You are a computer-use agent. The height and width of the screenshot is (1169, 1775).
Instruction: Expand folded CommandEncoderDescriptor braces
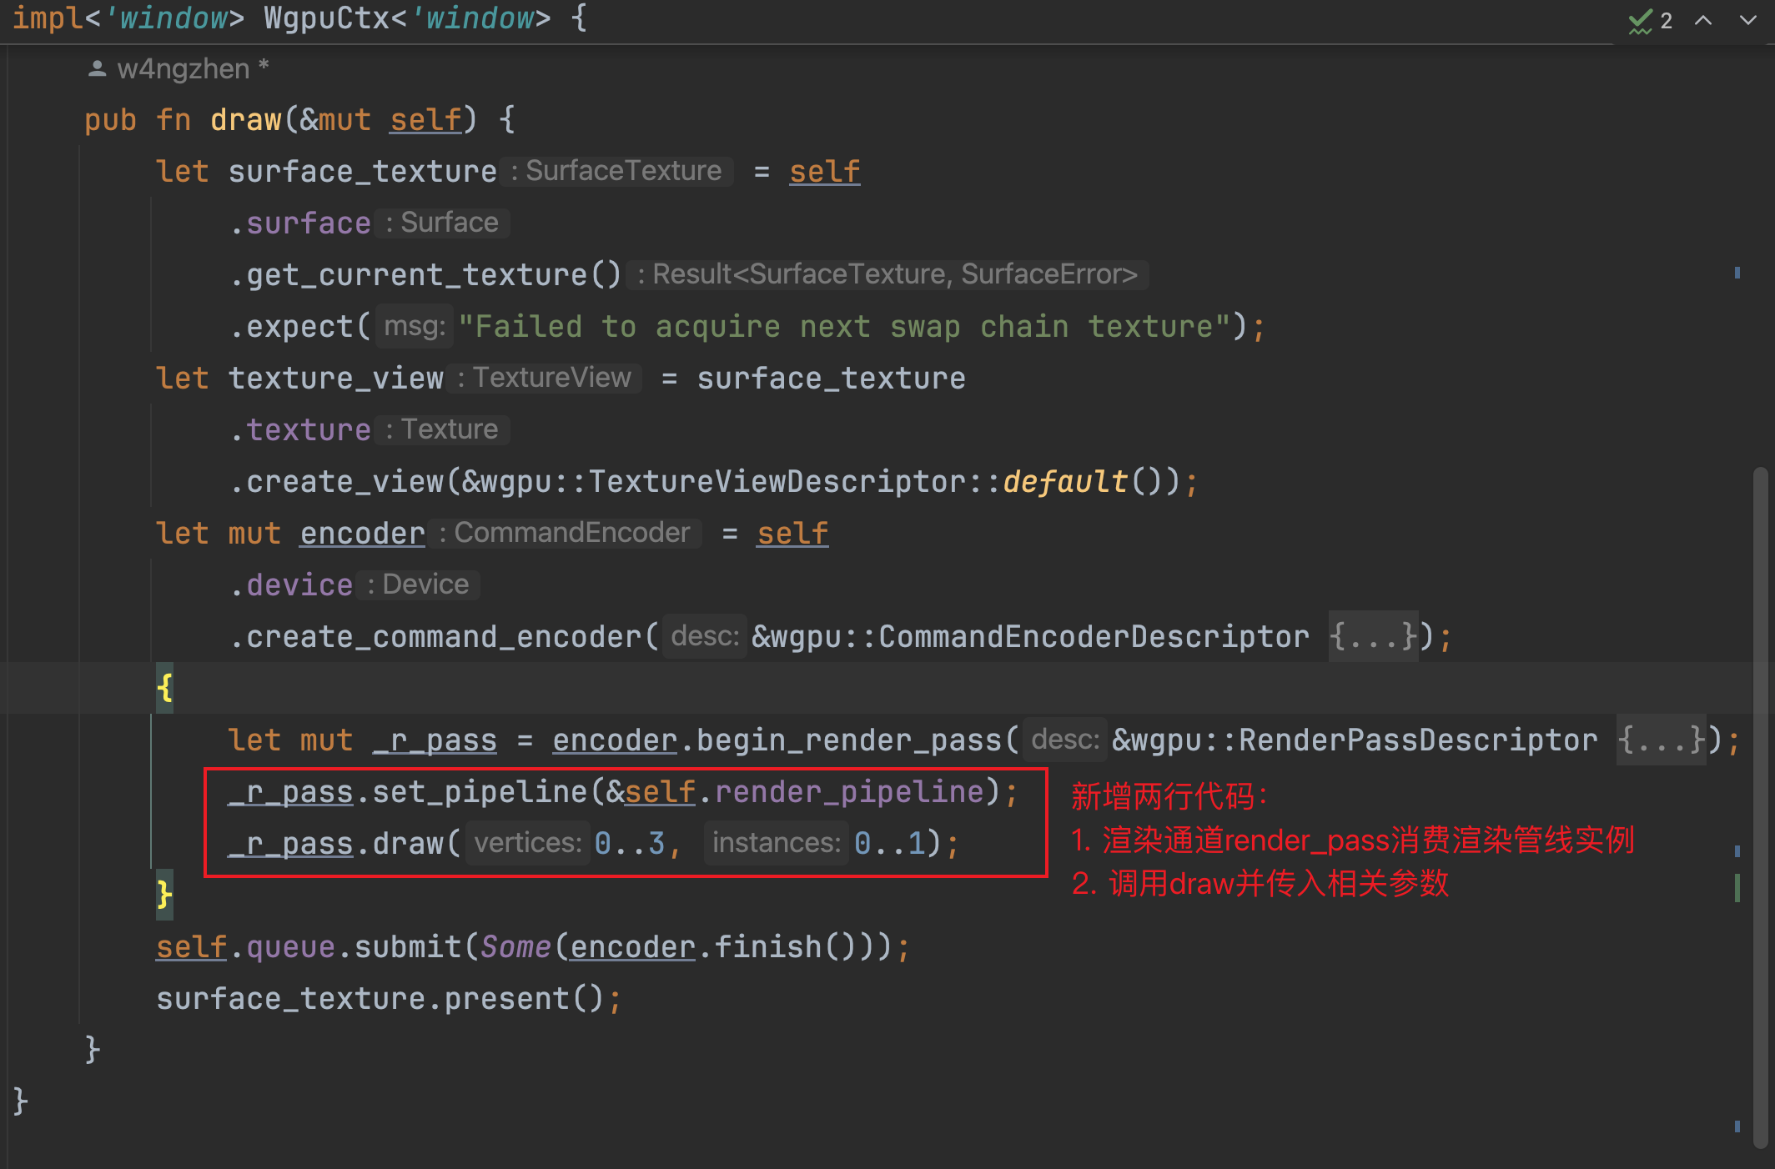click(1373, 636)
